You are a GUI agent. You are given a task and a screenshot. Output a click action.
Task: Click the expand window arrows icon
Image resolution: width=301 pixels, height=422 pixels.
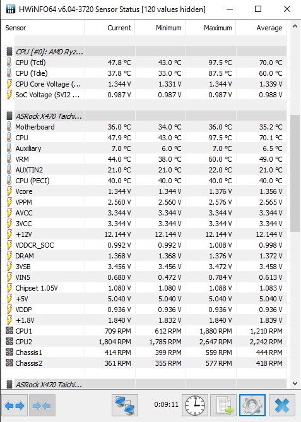tap(15, 406)
